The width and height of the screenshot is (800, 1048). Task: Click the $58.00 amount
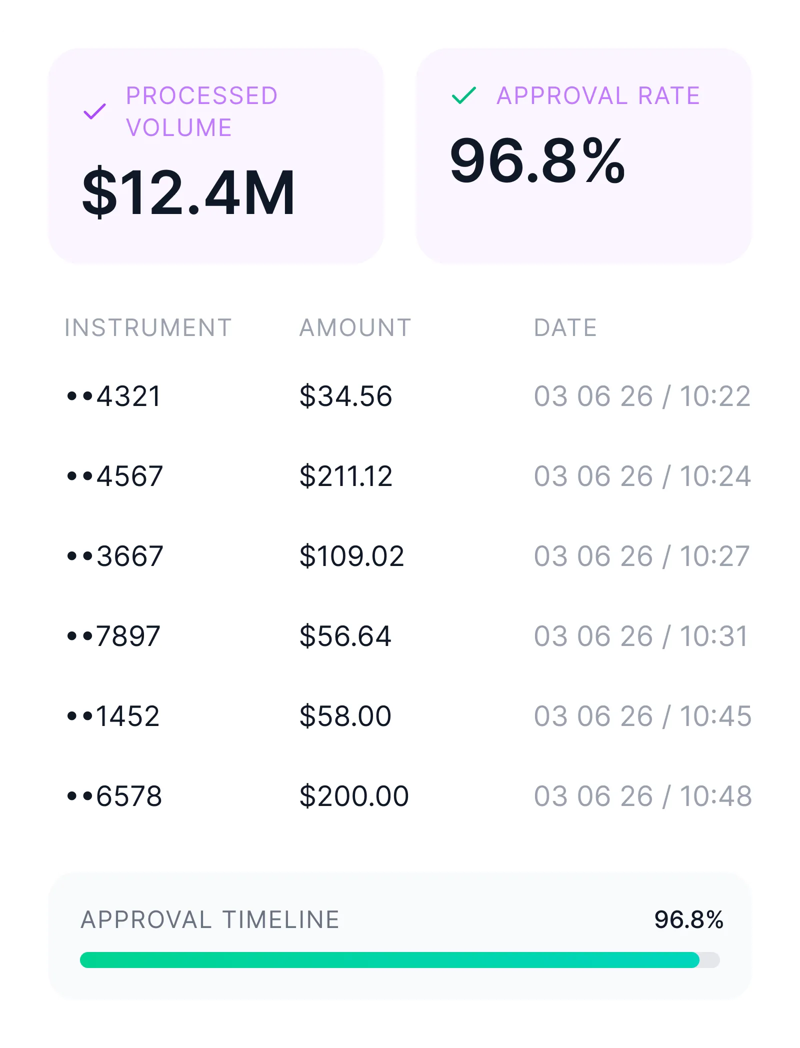click(x=345, y=716)
